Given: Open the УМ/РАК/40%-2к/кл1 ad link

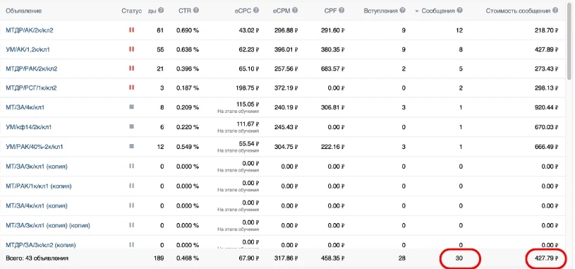Looking at the screenshot, I should click(35, 147).
